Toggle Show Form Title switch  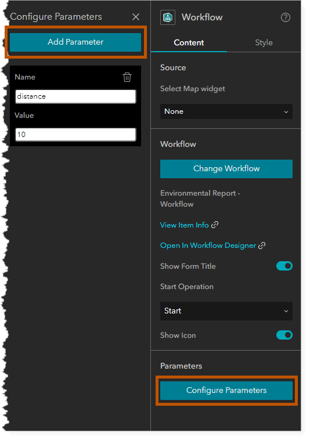pyautogui.click(x=284, y=266)
